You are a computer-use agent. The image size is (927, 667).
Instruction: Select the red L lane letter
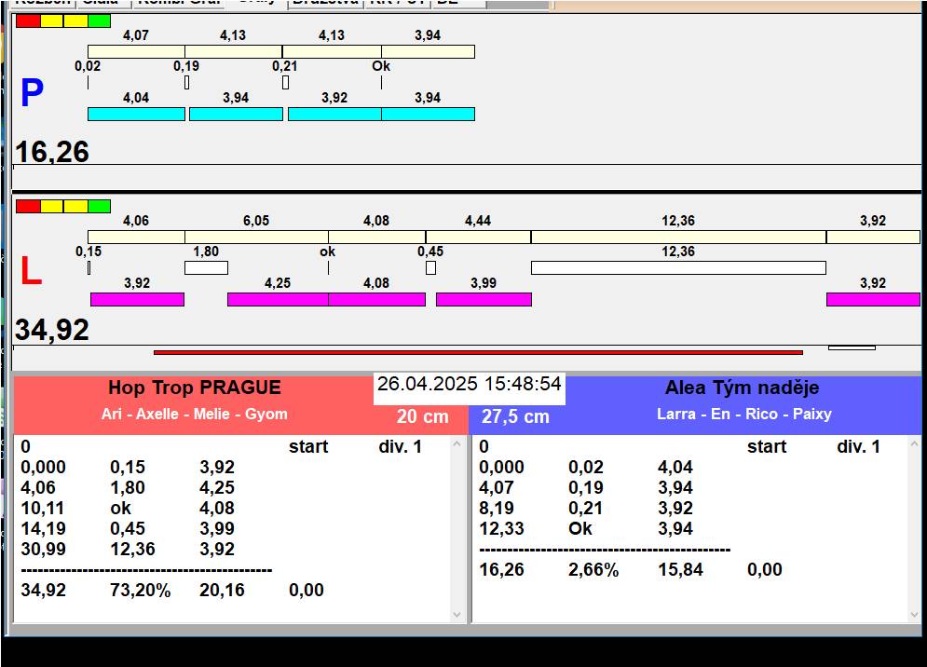(x=31, y=272)
